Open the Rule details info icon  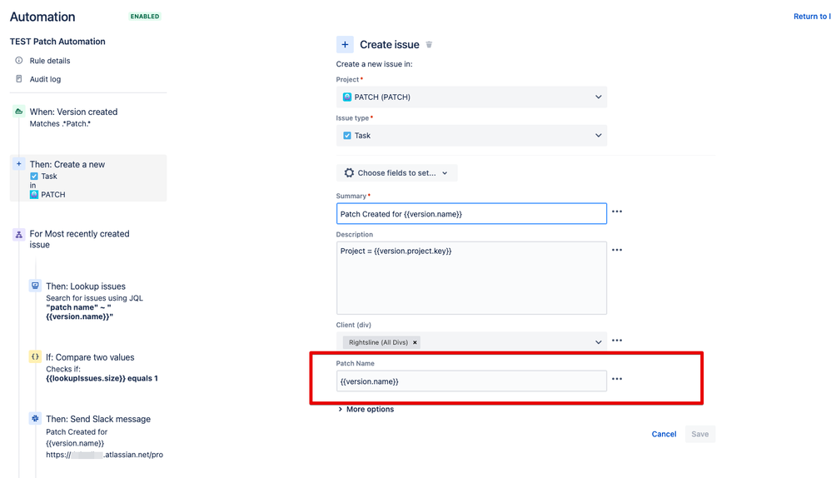tap(19, 61)
